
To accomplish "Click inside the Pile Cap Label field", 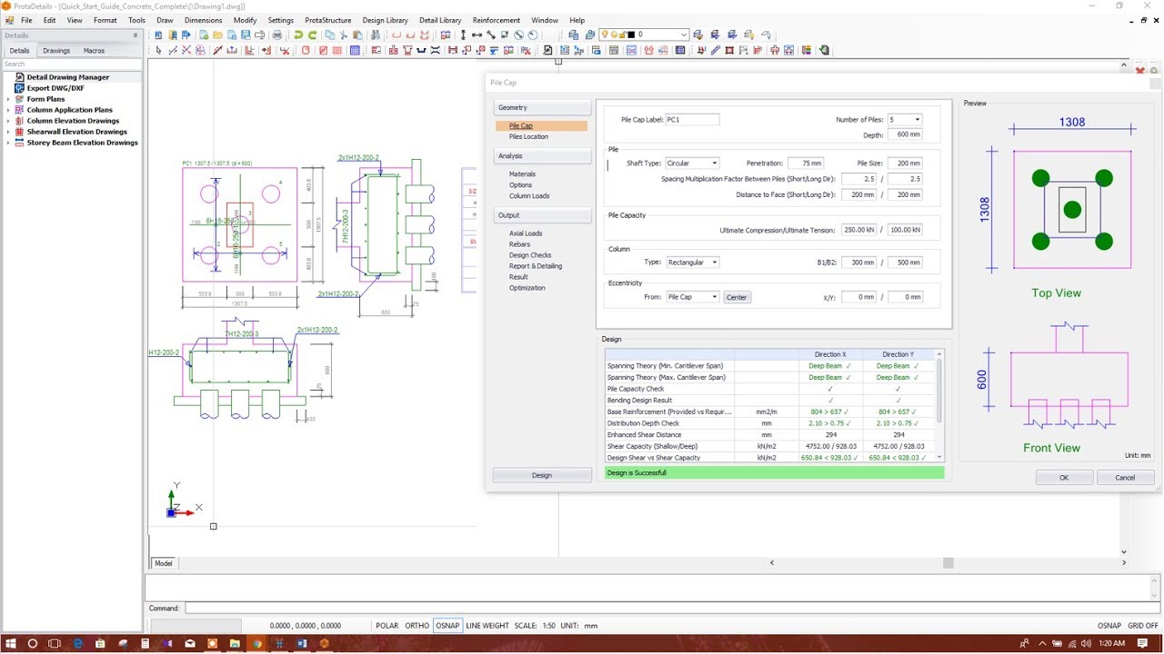I will click(x=693, y=119).
